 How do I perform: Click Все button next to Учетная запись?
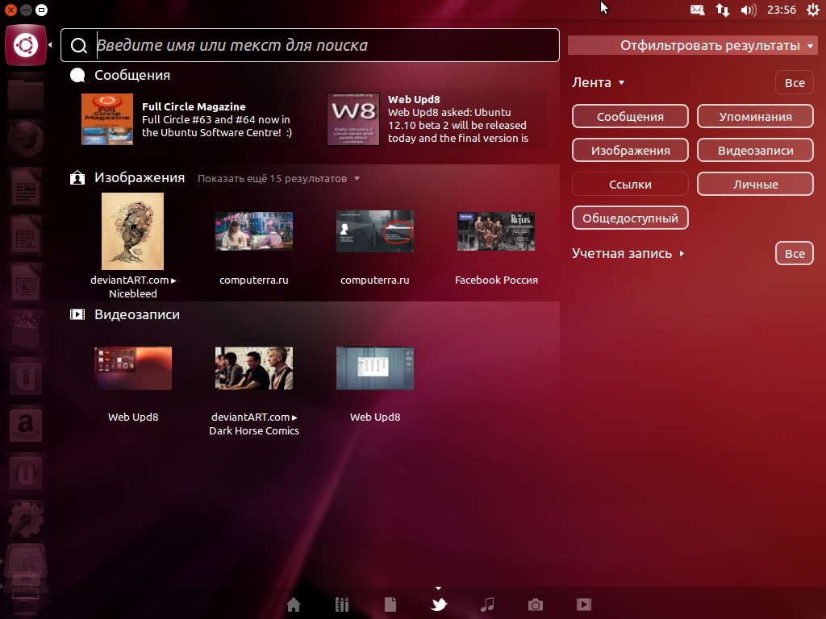[x=795, y=254]
